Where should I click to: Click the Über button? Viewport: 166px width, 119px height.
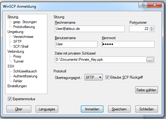click(x=19, y=109)
